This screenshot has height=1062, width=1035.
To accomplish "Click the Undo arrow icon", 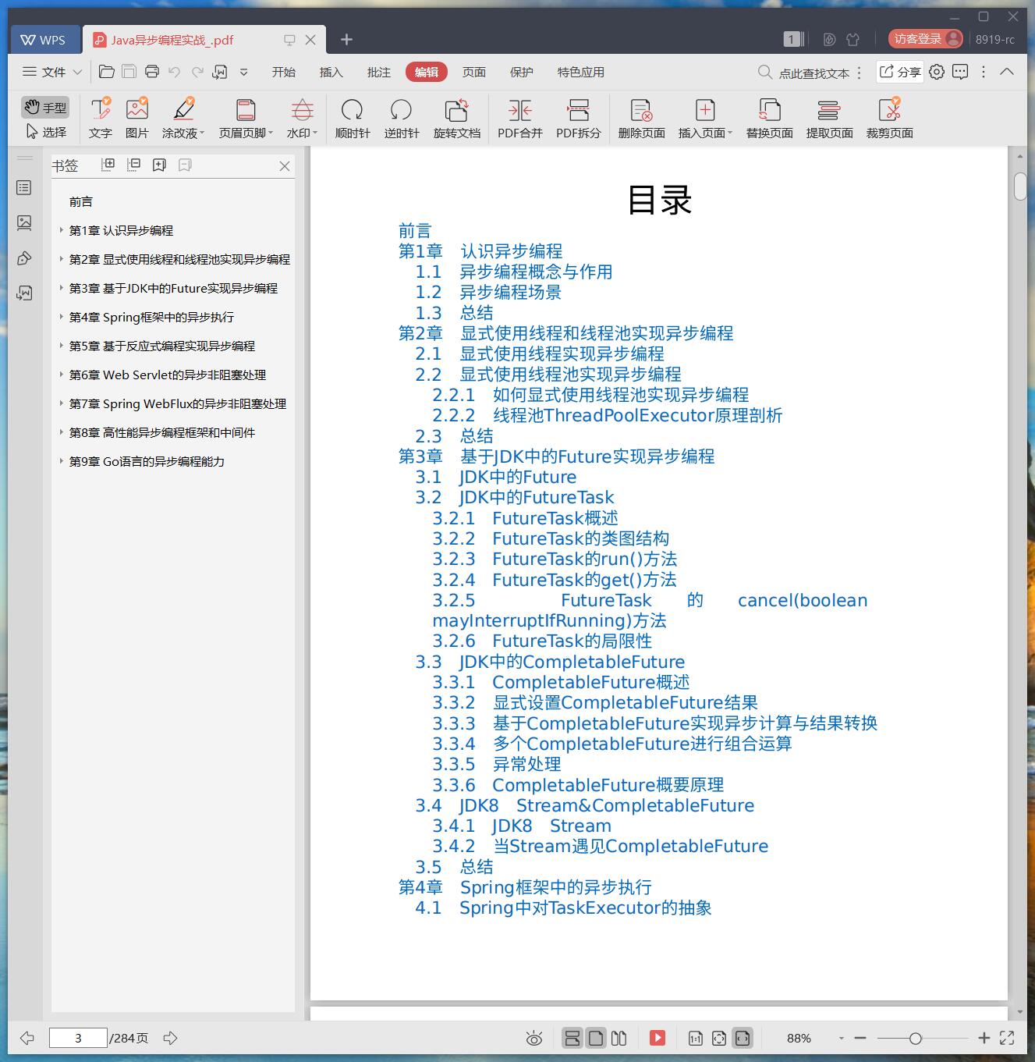I will tap(175, 72).
